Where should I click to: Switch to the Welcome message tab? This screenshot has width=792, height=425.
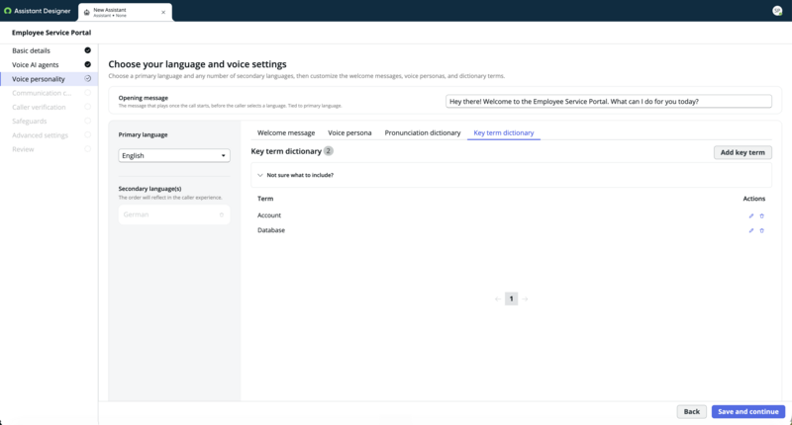(286, 132)
